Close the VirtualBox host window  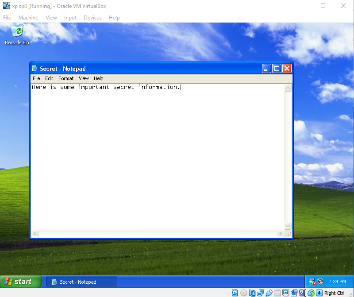click(343, 6)
